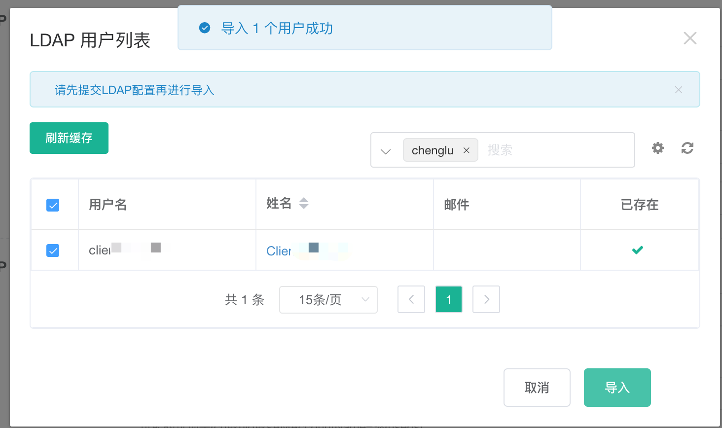The width and height of the screenshot is (722, 428).
Task: Open the column settings gear icon
Action: click(x=657, y=148)
